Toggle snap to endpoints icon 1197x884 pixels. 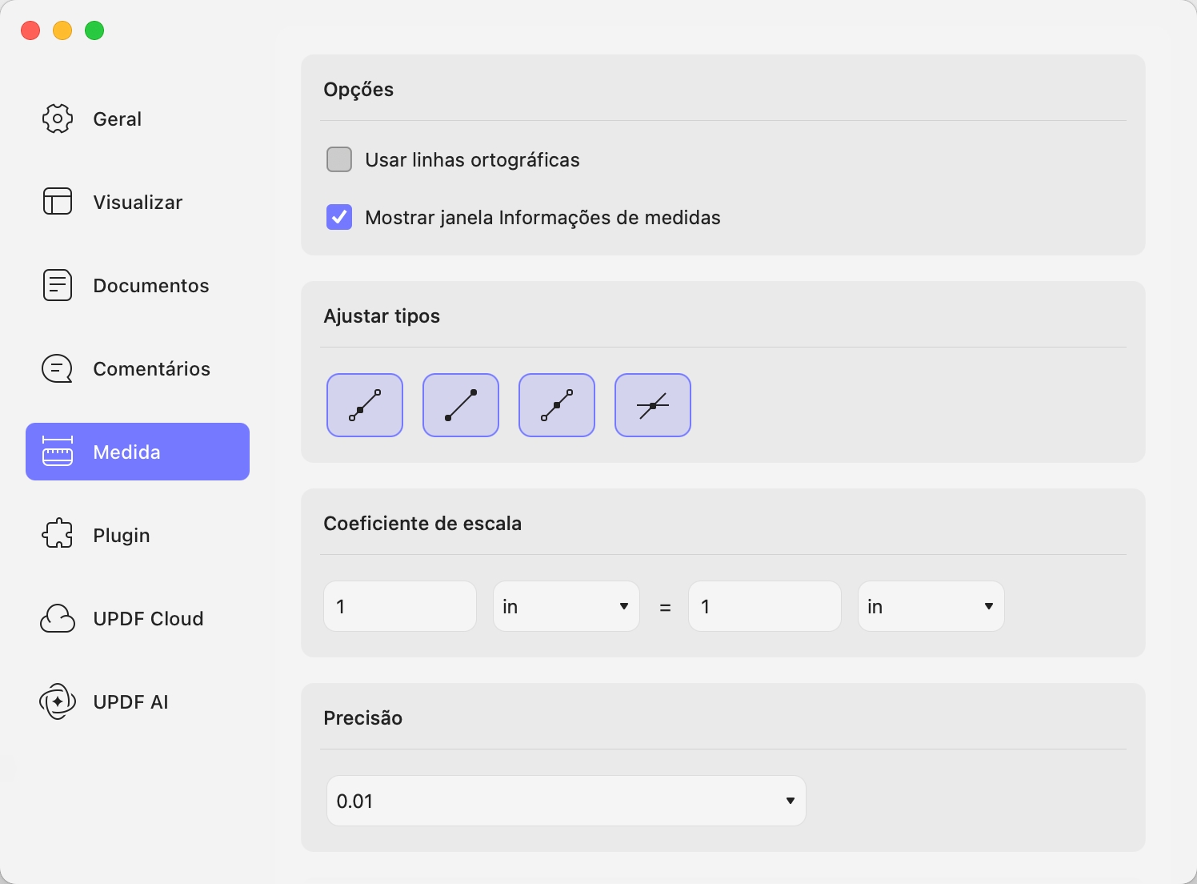tap(461, 405)
